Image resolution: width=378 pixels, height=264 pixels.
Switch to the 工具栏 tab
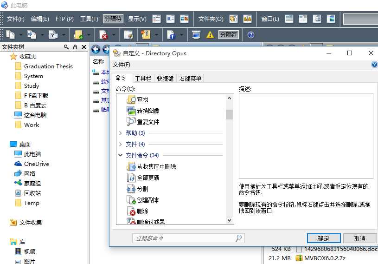coord(143,79)
